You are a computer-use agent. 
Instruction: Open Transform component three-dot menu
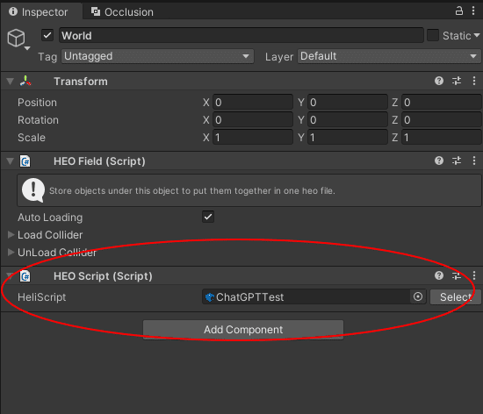[x=474, y=81]
